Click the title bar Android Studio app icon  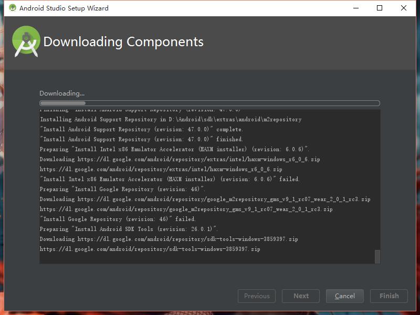pyautogui.click(x=12, y=8)
